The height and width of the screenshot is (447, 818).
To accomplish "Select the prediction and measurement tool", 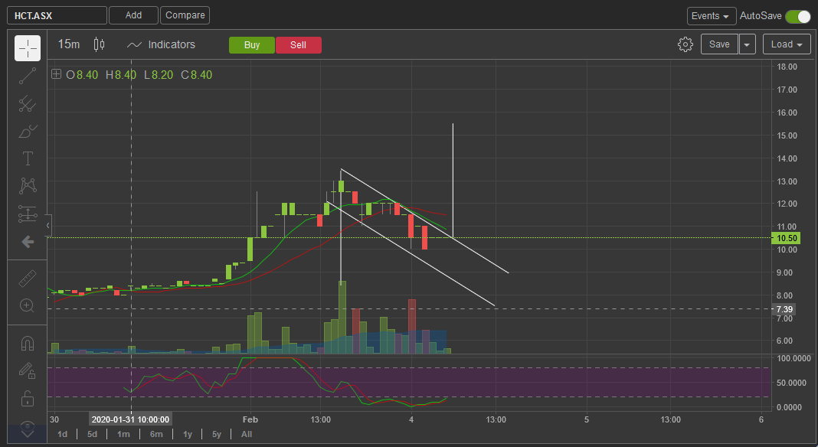I will (27, 214).
